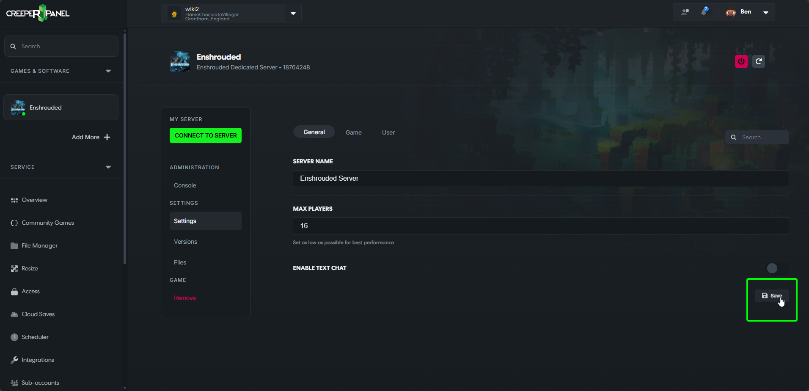Click the sidebar vertical scrollbar

pyautogui.click(x=125, y=148)
